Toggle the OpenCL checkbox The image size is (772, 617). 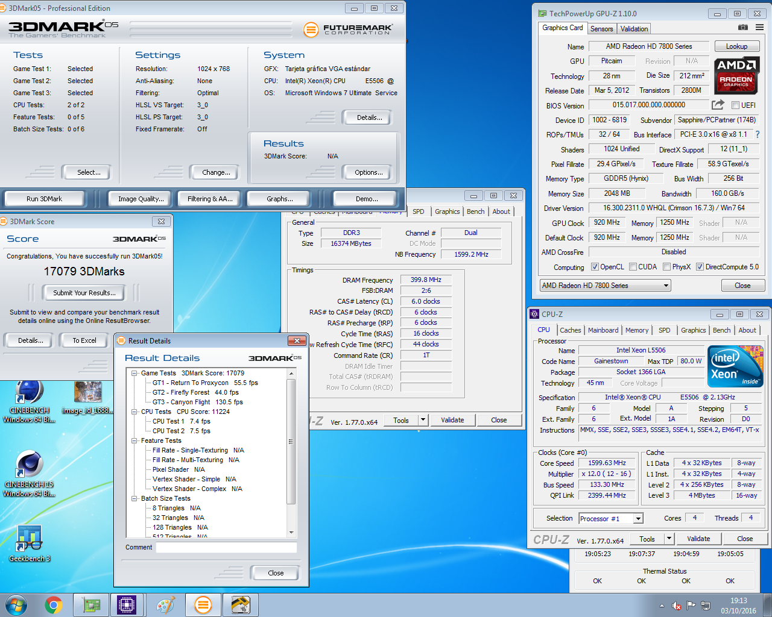click(x=595, y=266)
